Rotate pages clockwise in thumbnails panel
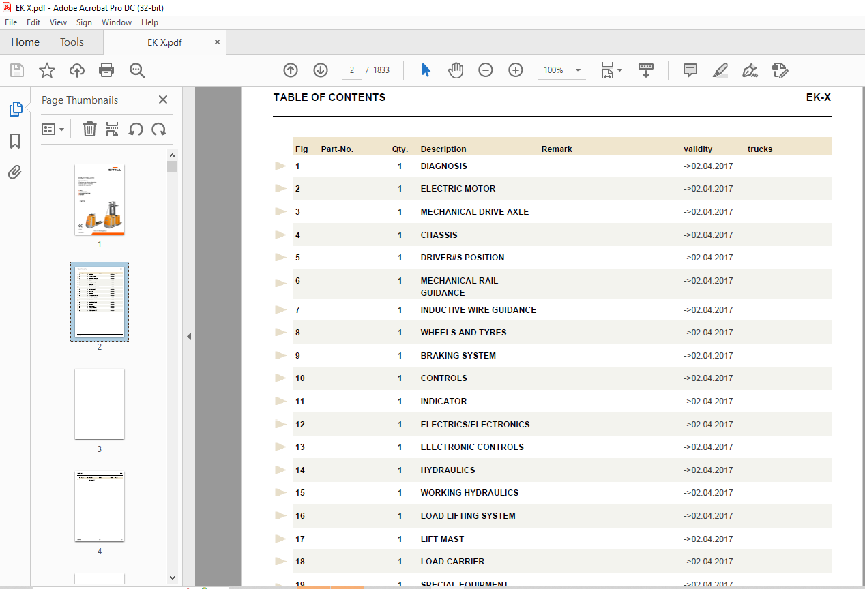 tap(159, 129)
